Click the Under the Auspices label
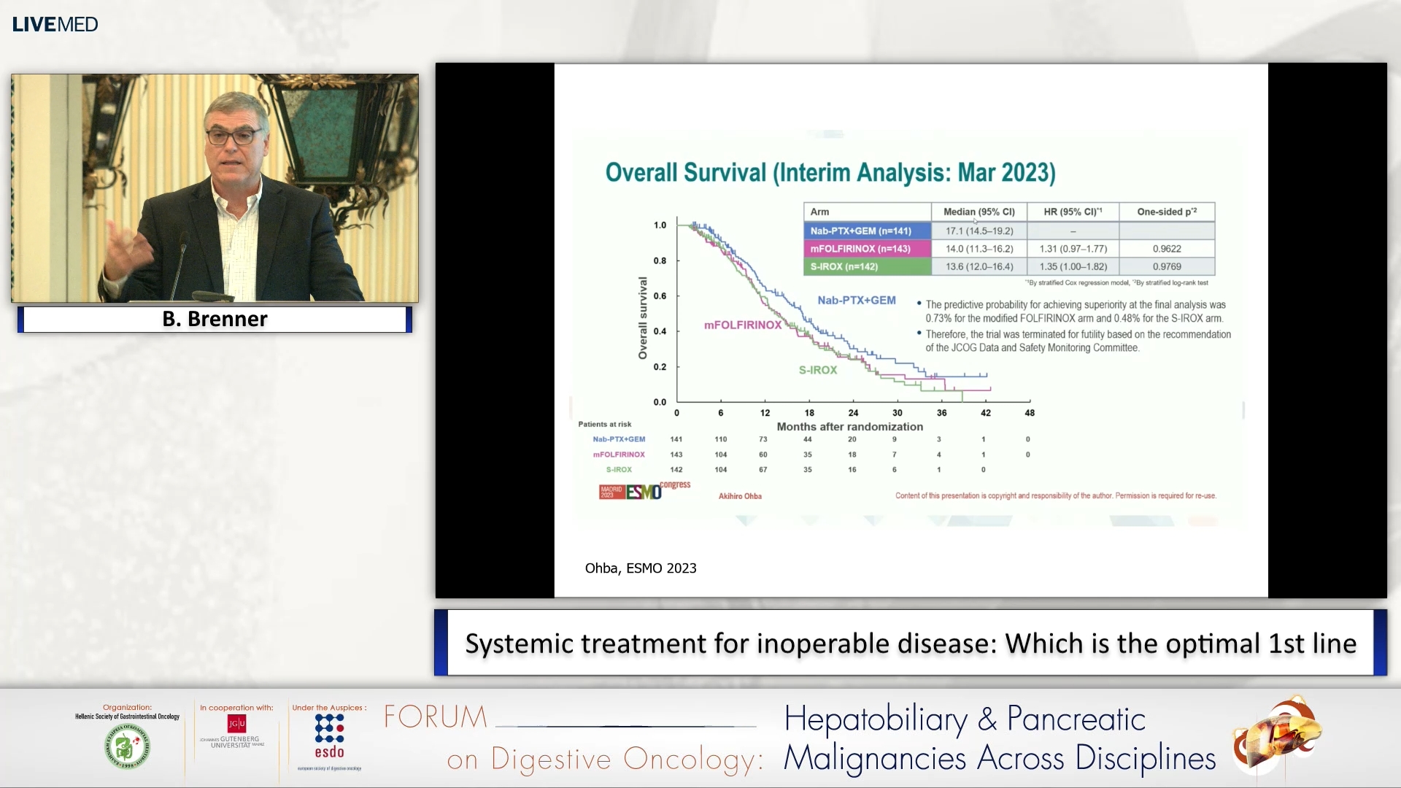The height and width of the screenshot is (788, 1401). pos(329,708)
